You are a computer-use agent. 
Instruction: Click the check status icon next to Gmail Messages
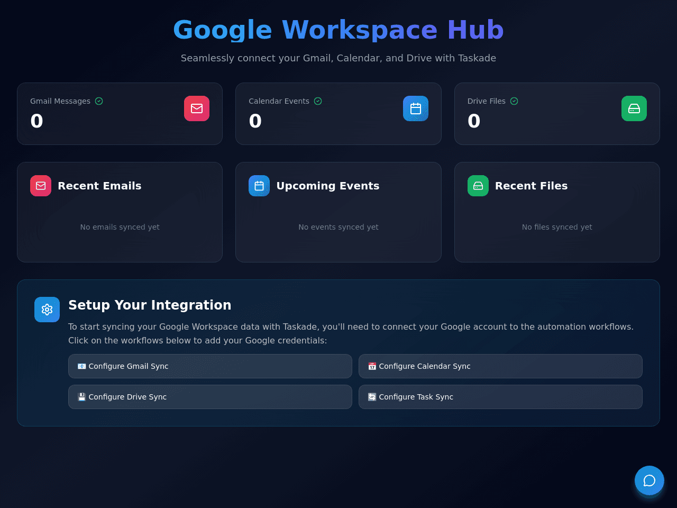point(99,101)
